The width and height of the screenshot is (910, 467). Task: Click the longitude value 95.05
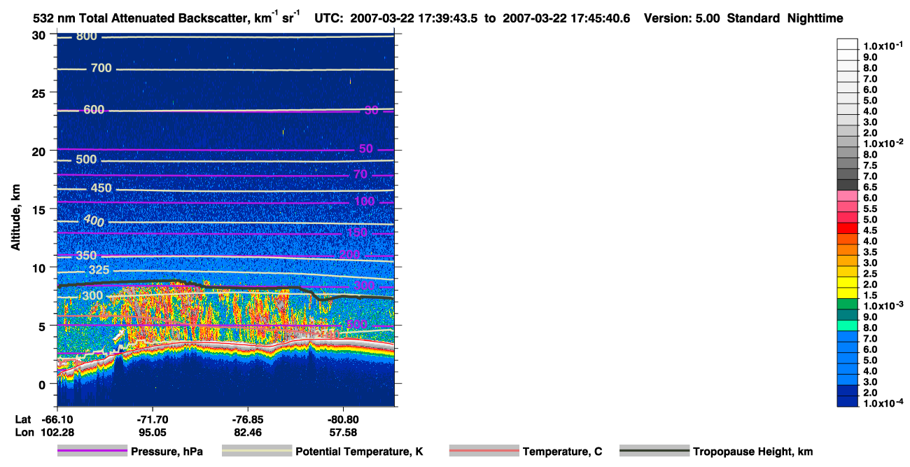[152, 433]
